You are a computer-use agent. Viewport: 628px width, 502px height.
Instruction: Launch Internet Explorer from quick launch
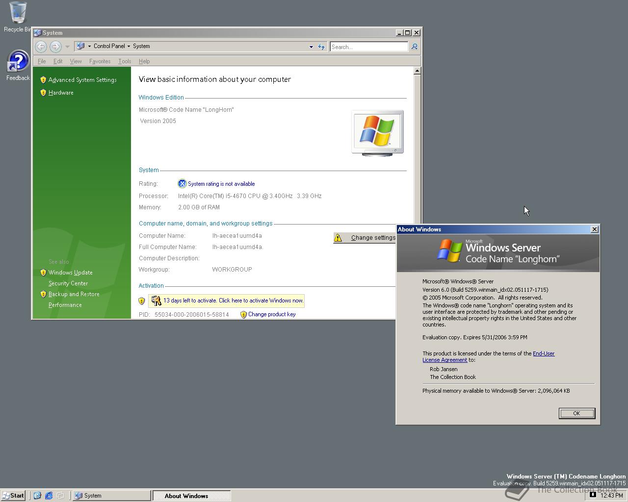click(49, 496)
